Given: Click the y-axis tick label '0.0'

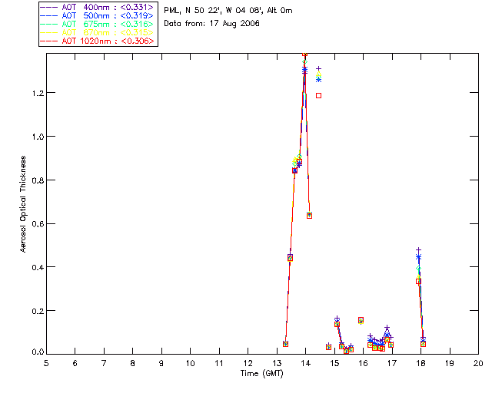Looking at the screenshot, I should click(x=38, y=352).
